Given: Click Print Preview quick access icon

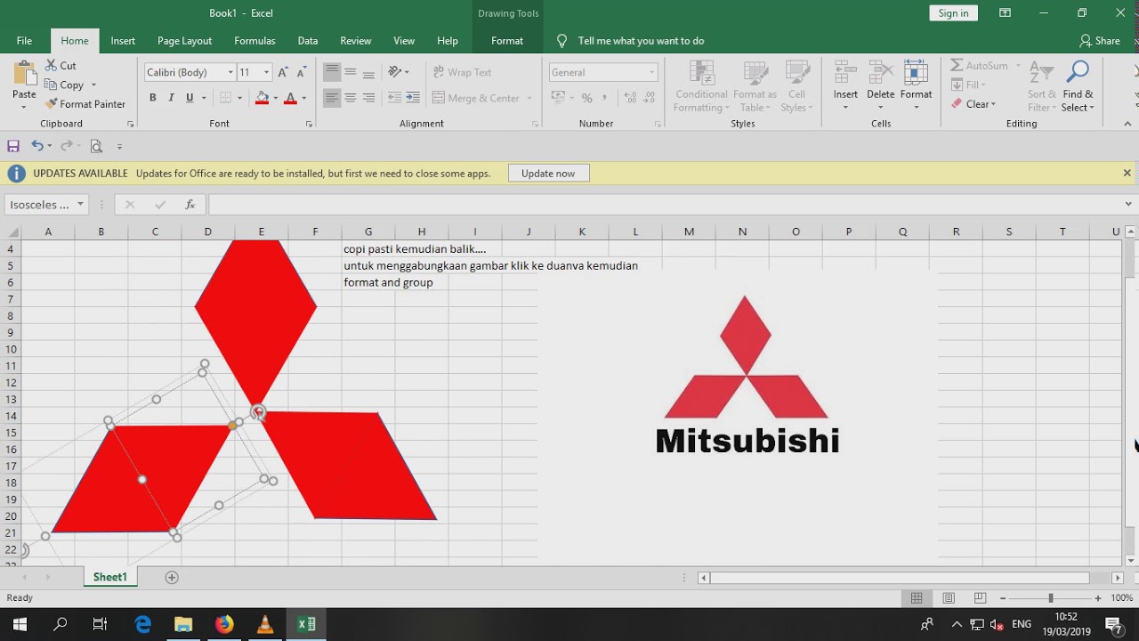Looking at the screenshot, I should [96, 146].
